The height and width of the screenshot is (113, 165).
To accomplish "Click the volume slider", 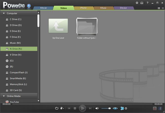I will point(106,108).
